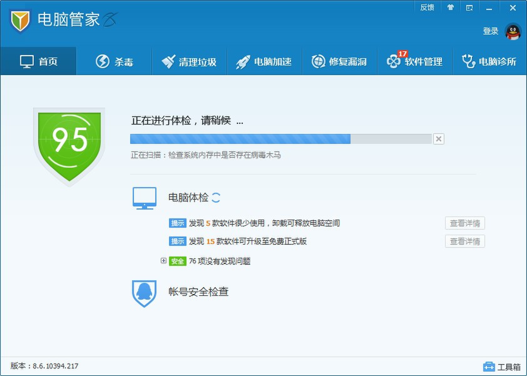
Task: Expand the 76 项没有发现问题 list
Action: tap(163, 261)
